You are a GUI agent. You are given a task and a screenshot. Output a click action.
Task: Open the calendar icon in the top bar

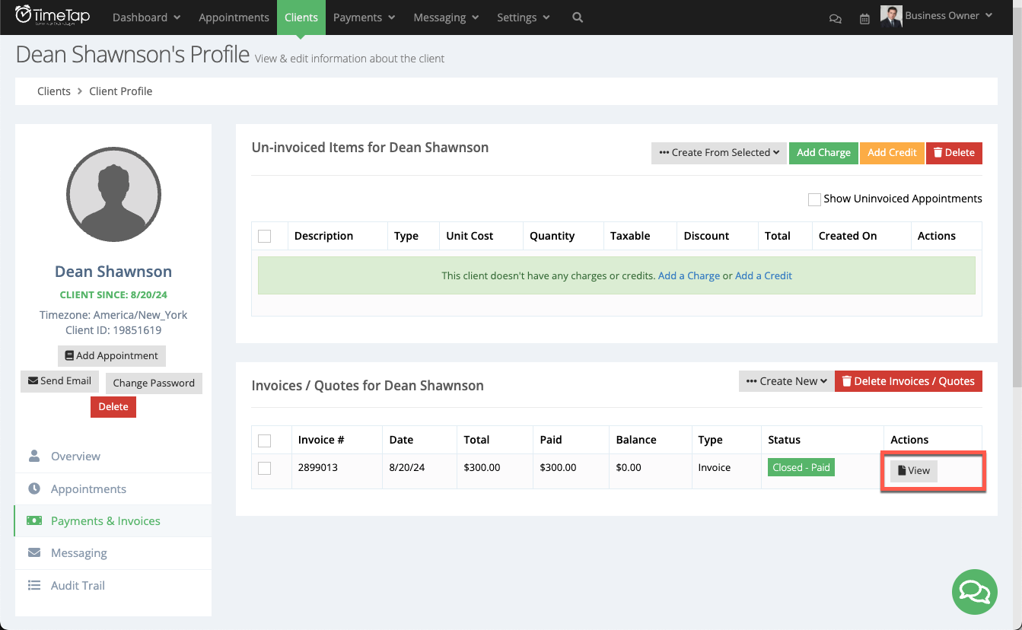(864, 18)
